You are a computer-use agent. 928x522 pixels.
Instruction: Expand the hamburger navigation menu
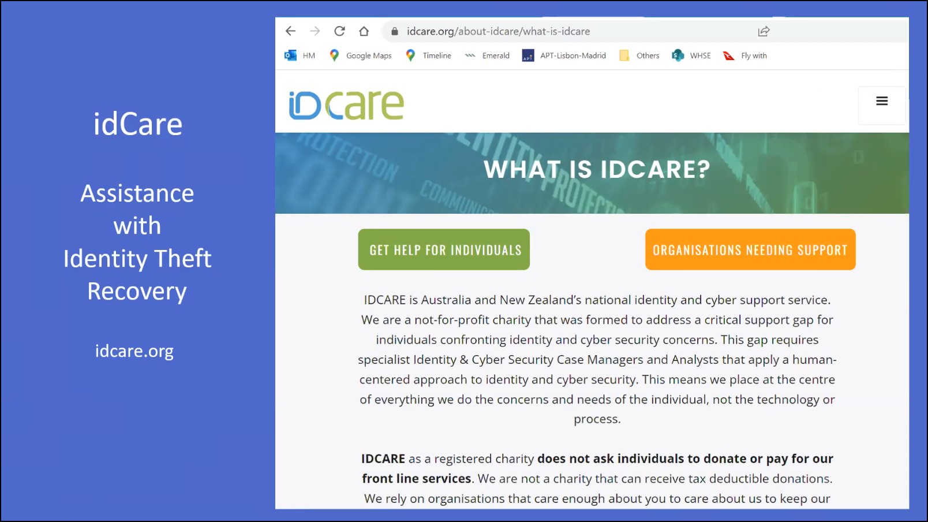tap(881, 102)
